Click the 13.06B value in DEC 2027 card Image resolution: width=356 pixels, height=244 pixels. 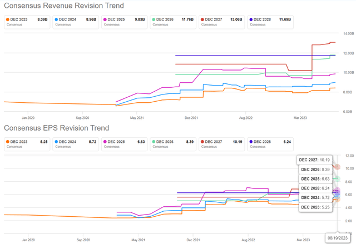(x=236, y=19)
